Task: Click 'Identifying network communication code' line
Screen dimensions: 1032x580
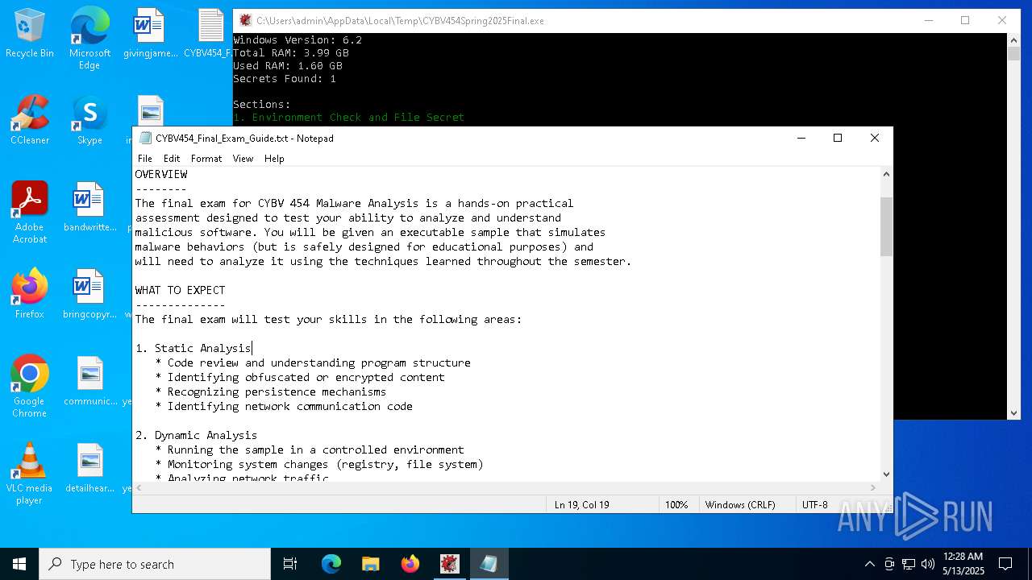Action: point(284,406)
